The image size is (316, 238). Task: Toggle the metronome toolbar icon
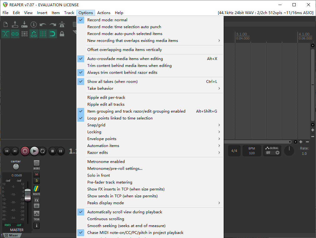click(62, 24)
